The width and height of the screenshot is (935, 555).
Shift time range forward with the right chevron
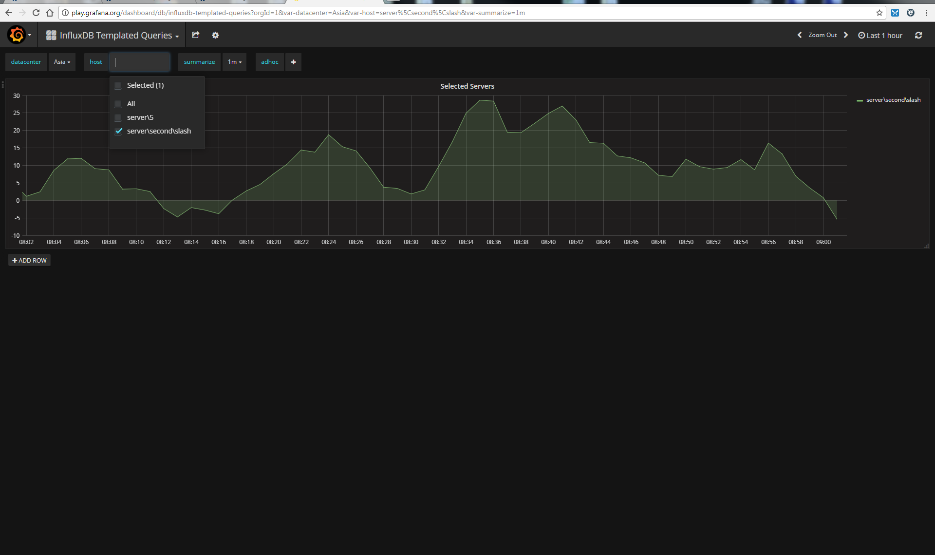[x=846, y=35]
